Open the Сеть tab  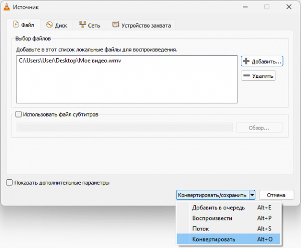click(x=90, y=25)
